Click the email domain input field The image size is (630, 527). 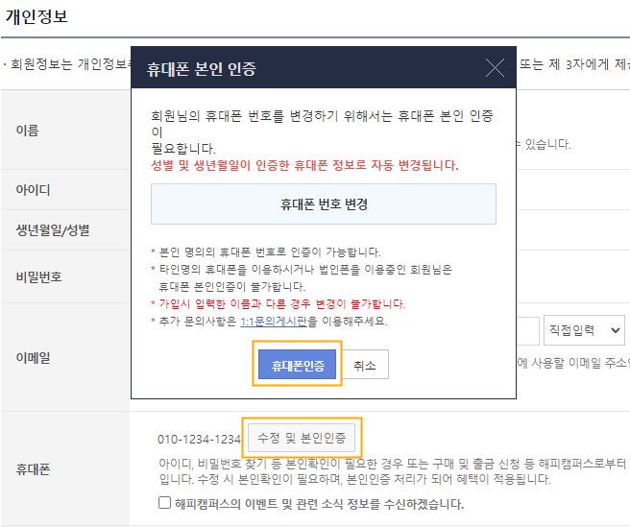click(527, 330)
